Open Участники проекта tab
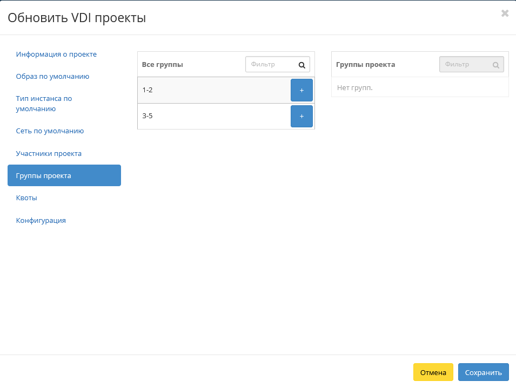This screenshot has height=388, width=516. [x=49, y=153]
